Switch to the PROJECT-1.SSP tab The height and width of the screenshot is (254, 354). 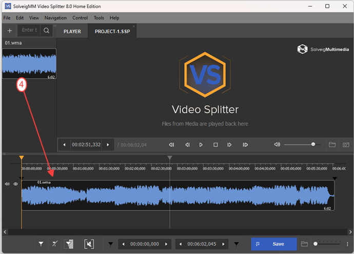[112, 31]
